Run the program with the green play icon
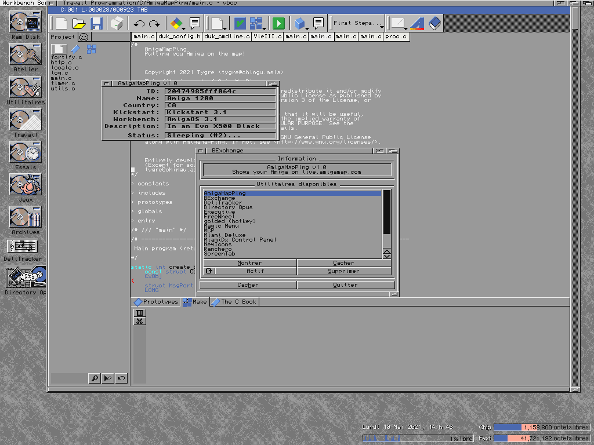This screenshot has width=594, height=445. (278, 23)
